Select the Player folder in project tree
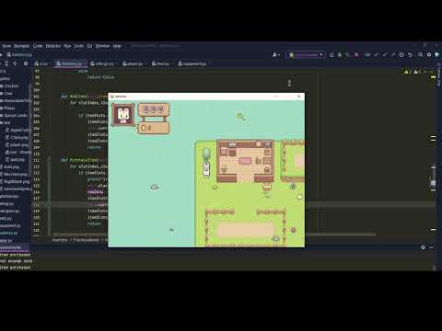Image resolution: width=442 pixels, height=331 pixels. tap(7, 108)
